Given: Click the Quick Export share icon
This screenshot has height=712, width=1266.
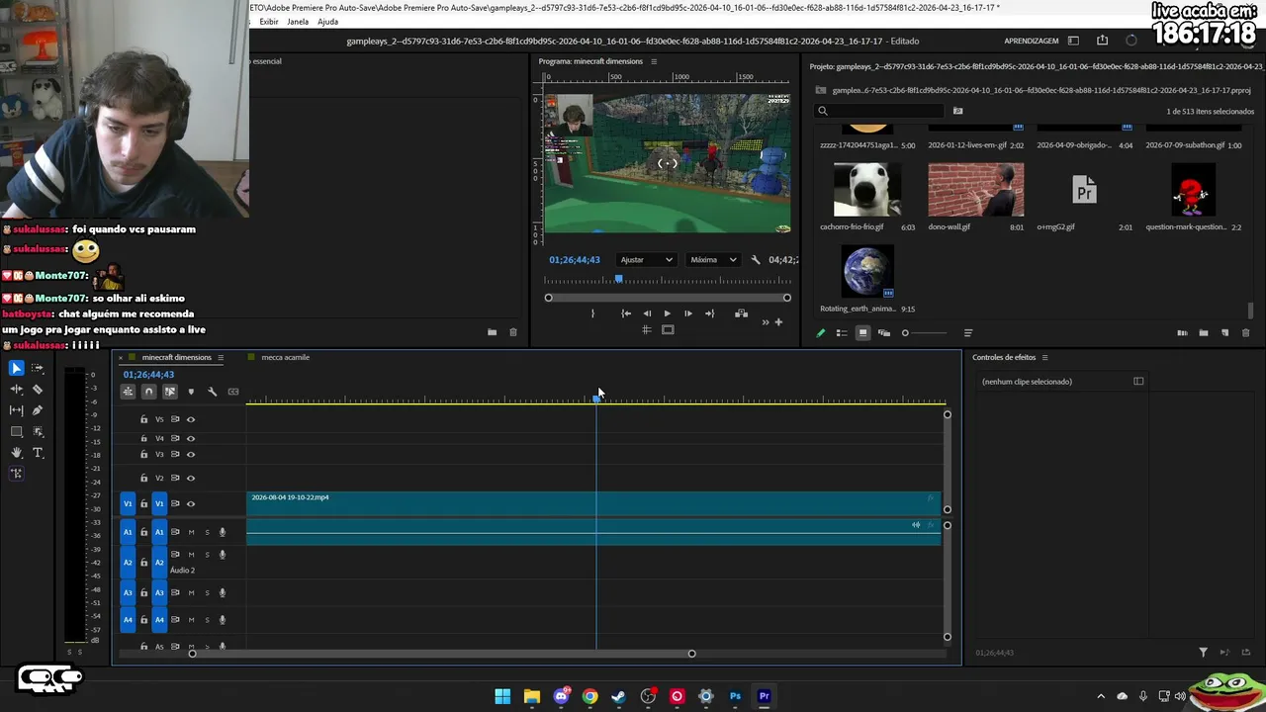Looking at the screenshot, I should 1102,41.
